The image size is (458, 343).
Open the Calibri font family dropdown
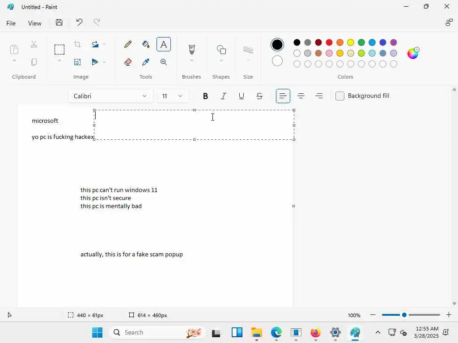(x=111, y=96)
